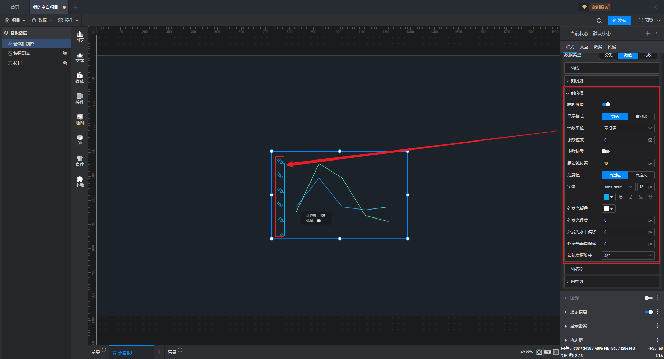This screenshot has height=359, width=664.
Task: Apply bold to tick label font
Action: coord(621,197)
